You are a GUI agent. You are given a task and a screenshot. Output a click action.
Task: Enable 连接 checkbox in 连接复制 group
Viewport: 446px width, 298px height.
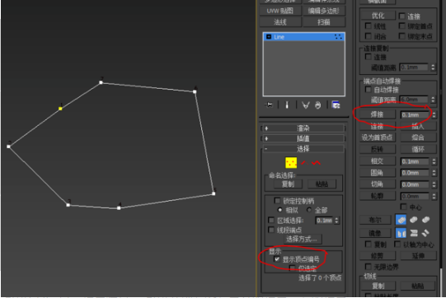click(368, 57)
